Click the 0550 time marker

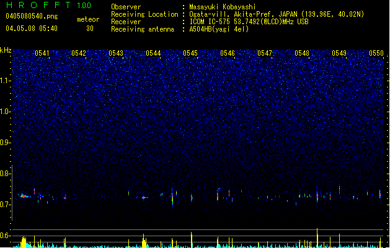376,53
